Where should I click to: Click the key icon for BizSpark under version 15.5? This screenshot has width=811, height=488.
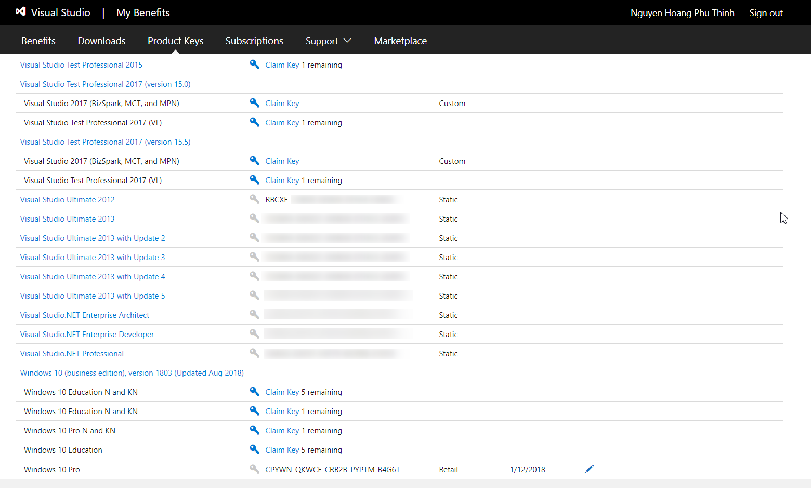tap(254, 161)
